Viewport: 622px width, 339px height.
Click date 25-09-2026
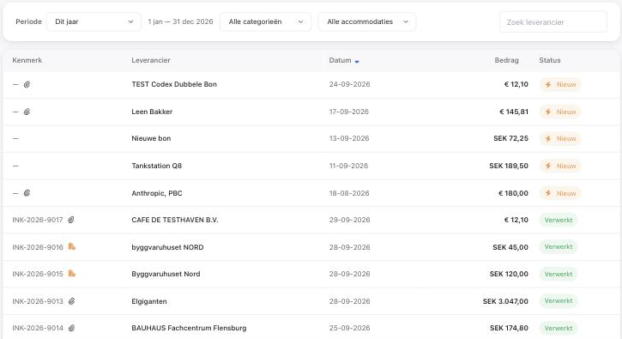click(349, 328)
